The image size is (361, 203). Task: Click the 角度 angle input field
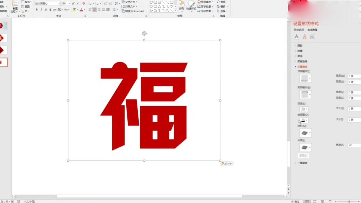[x=353, y=145]
